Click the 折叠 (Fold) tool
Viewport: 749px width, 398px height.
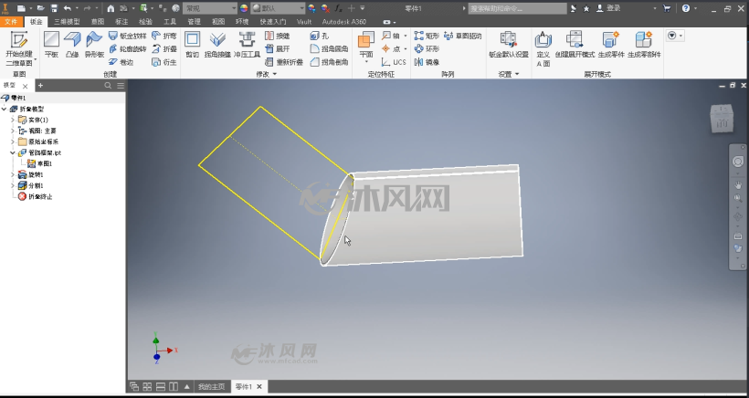164,48
